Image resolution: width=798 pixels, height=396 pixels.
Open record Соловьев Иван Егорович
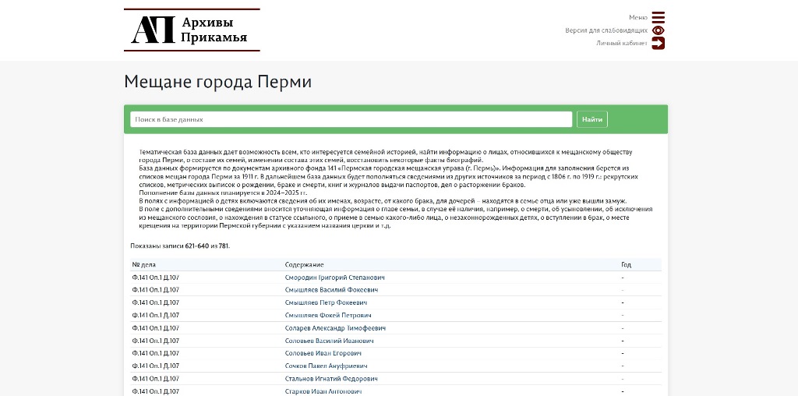pos(323,353)
